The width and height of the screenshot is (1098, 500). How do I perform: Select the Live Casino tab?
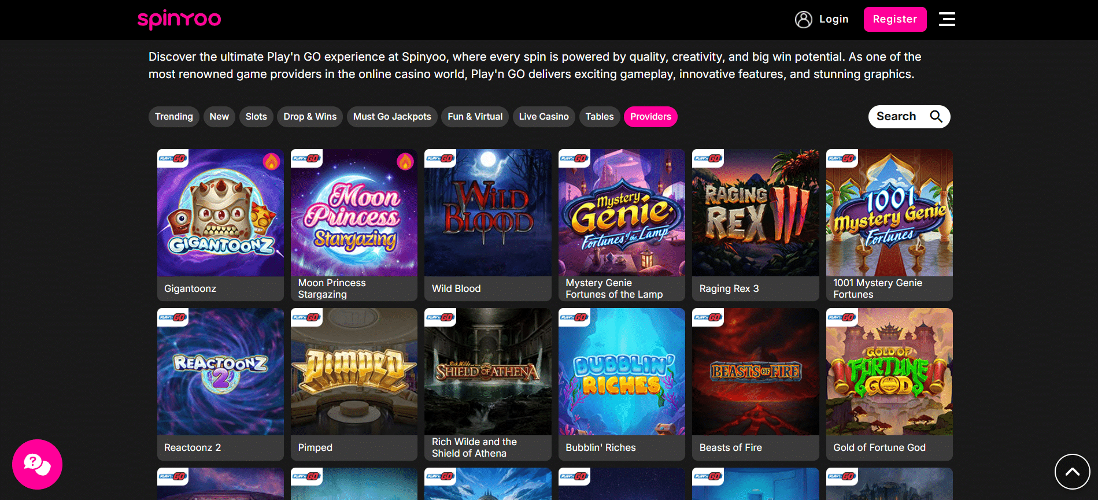544,117
